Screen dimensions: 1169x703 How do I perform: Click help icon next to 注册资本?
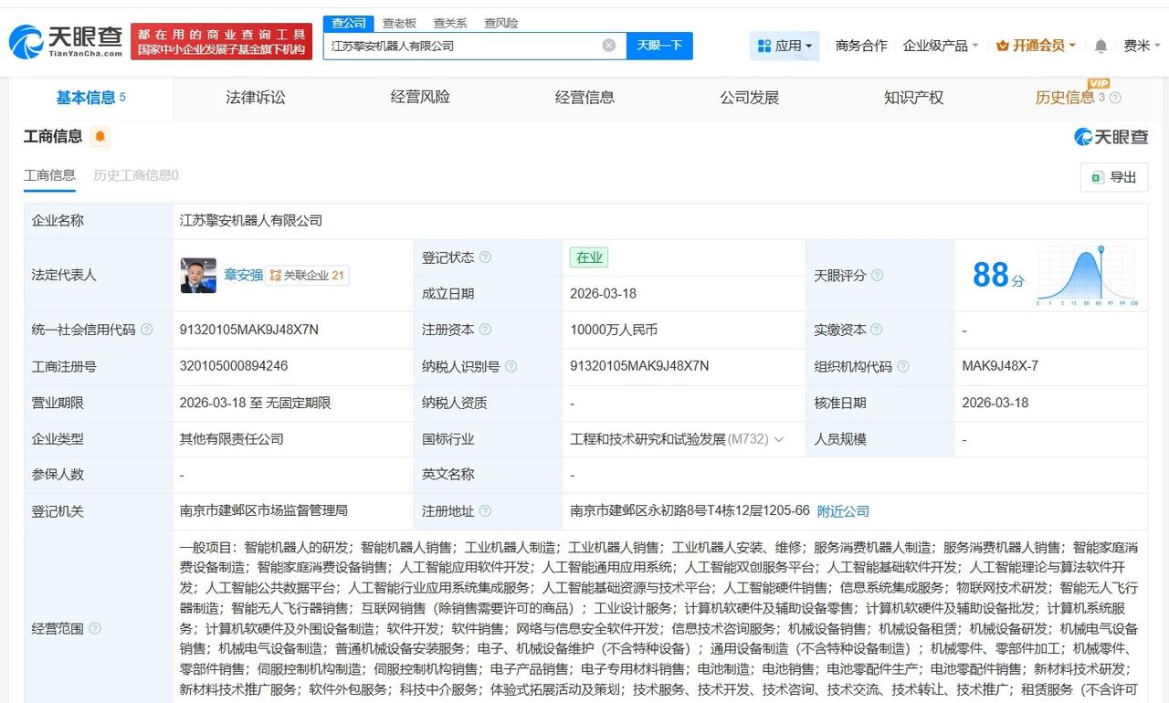point(484,331)
